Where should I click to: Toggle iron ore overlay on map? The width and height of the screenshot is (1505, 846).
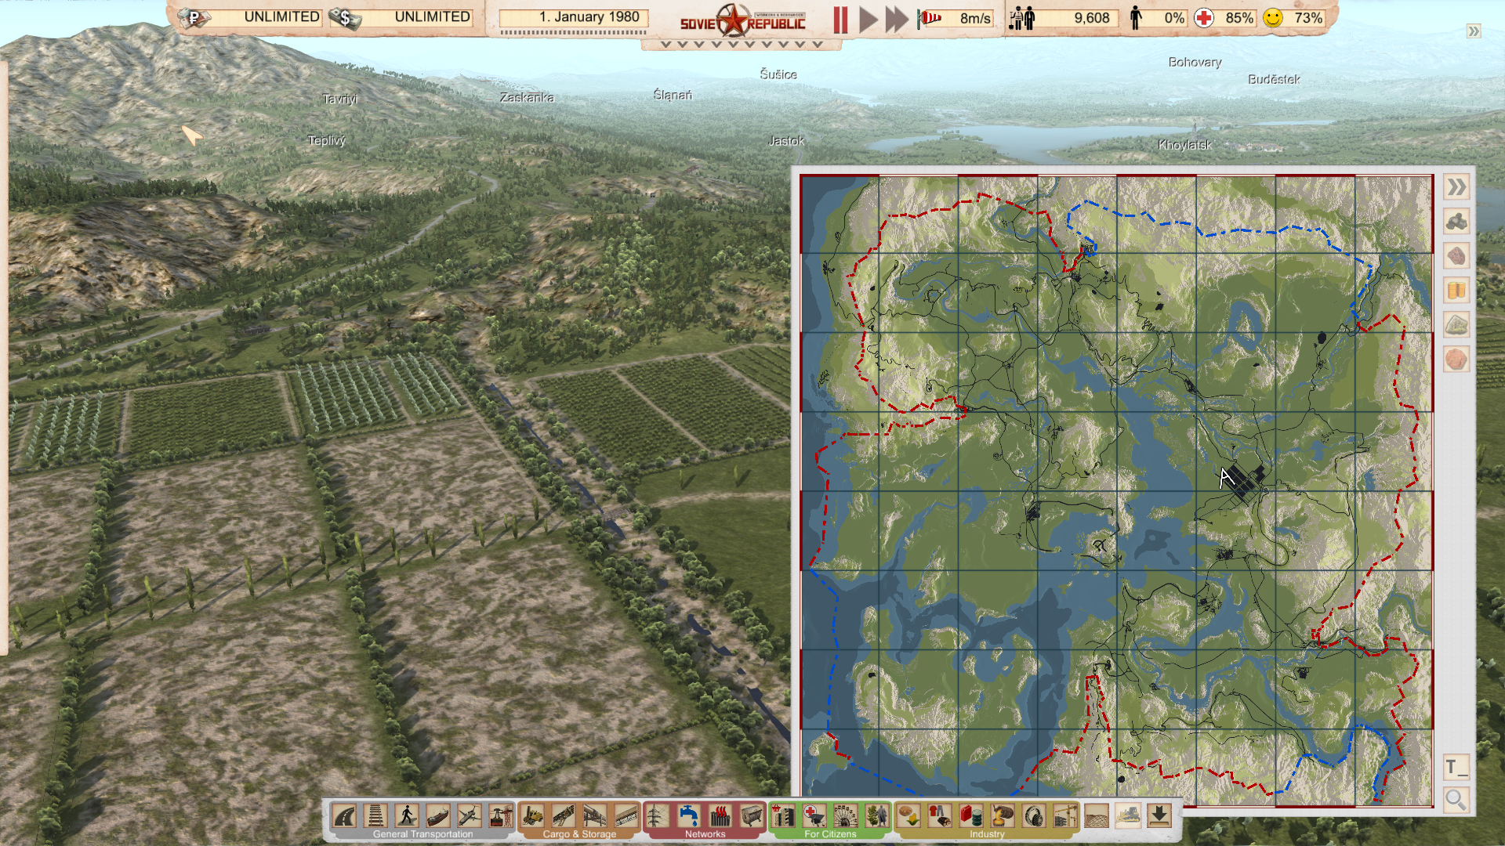tap(1456, 256)
